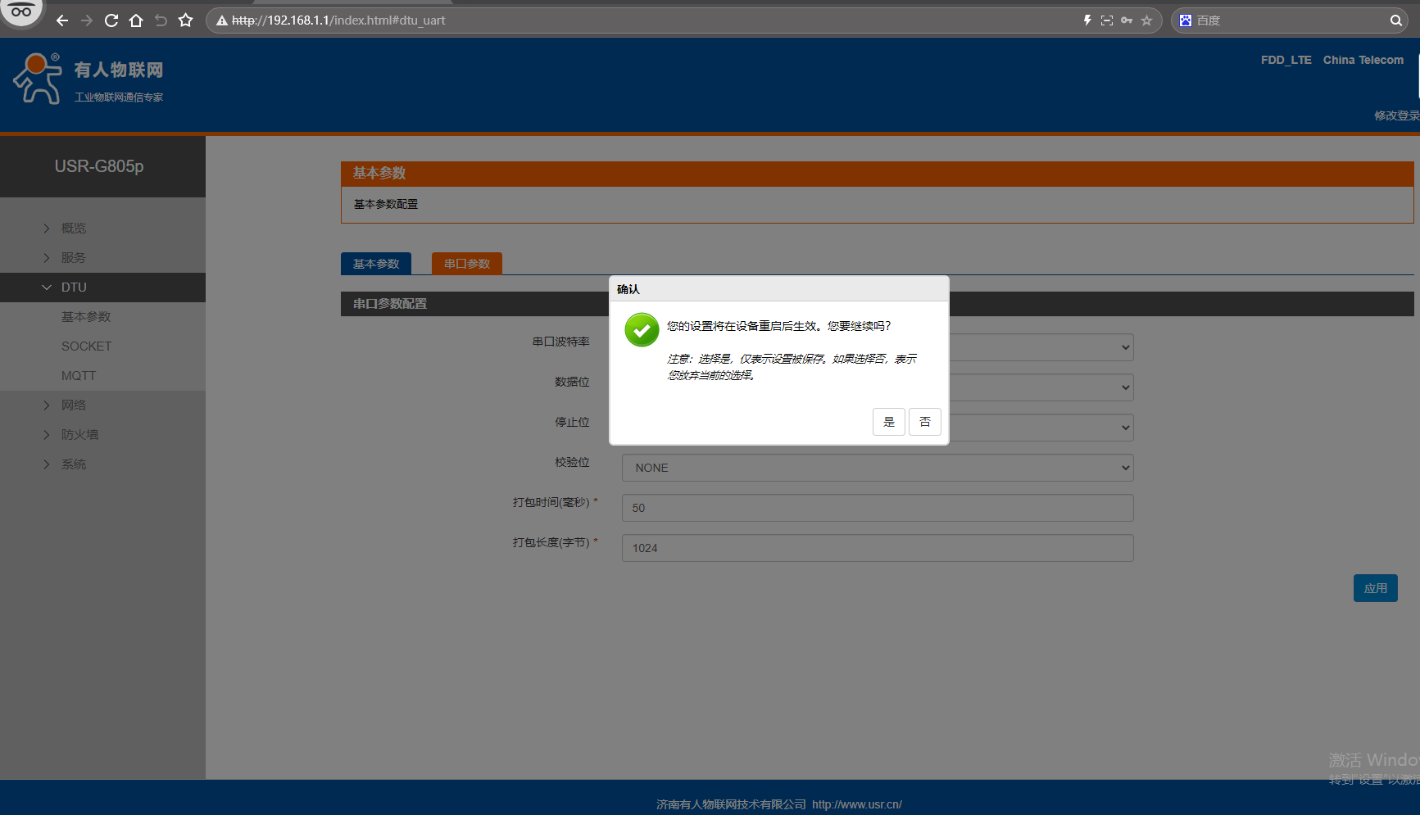Click the browser back arrow icon
This screenshot has width=1420, height=815.
[x=62, y=20]
